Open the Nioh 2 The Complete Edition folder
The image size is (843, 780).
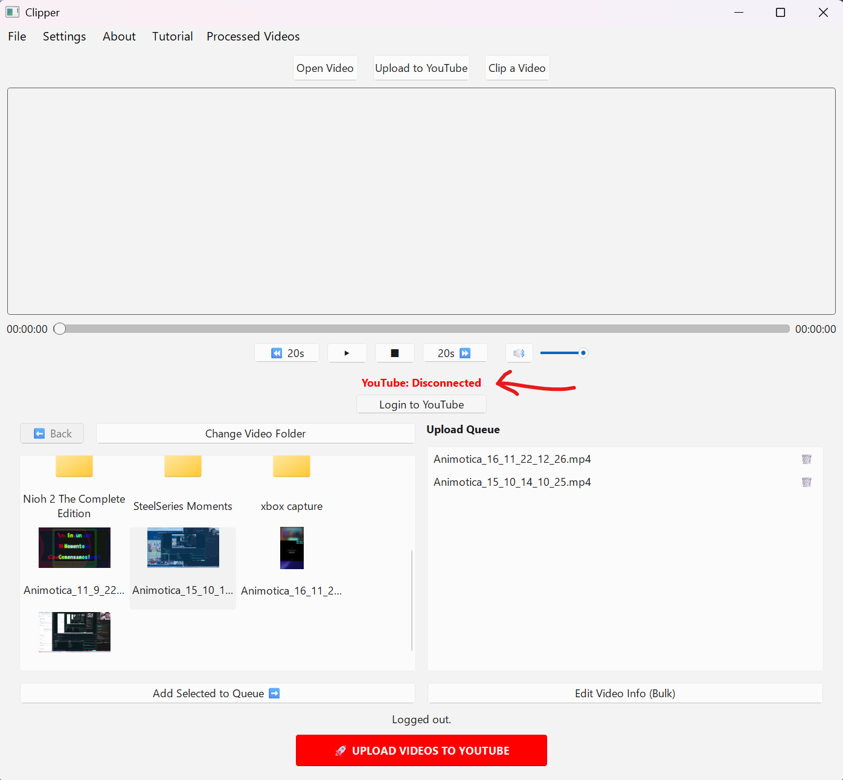(x=74, y=476)
